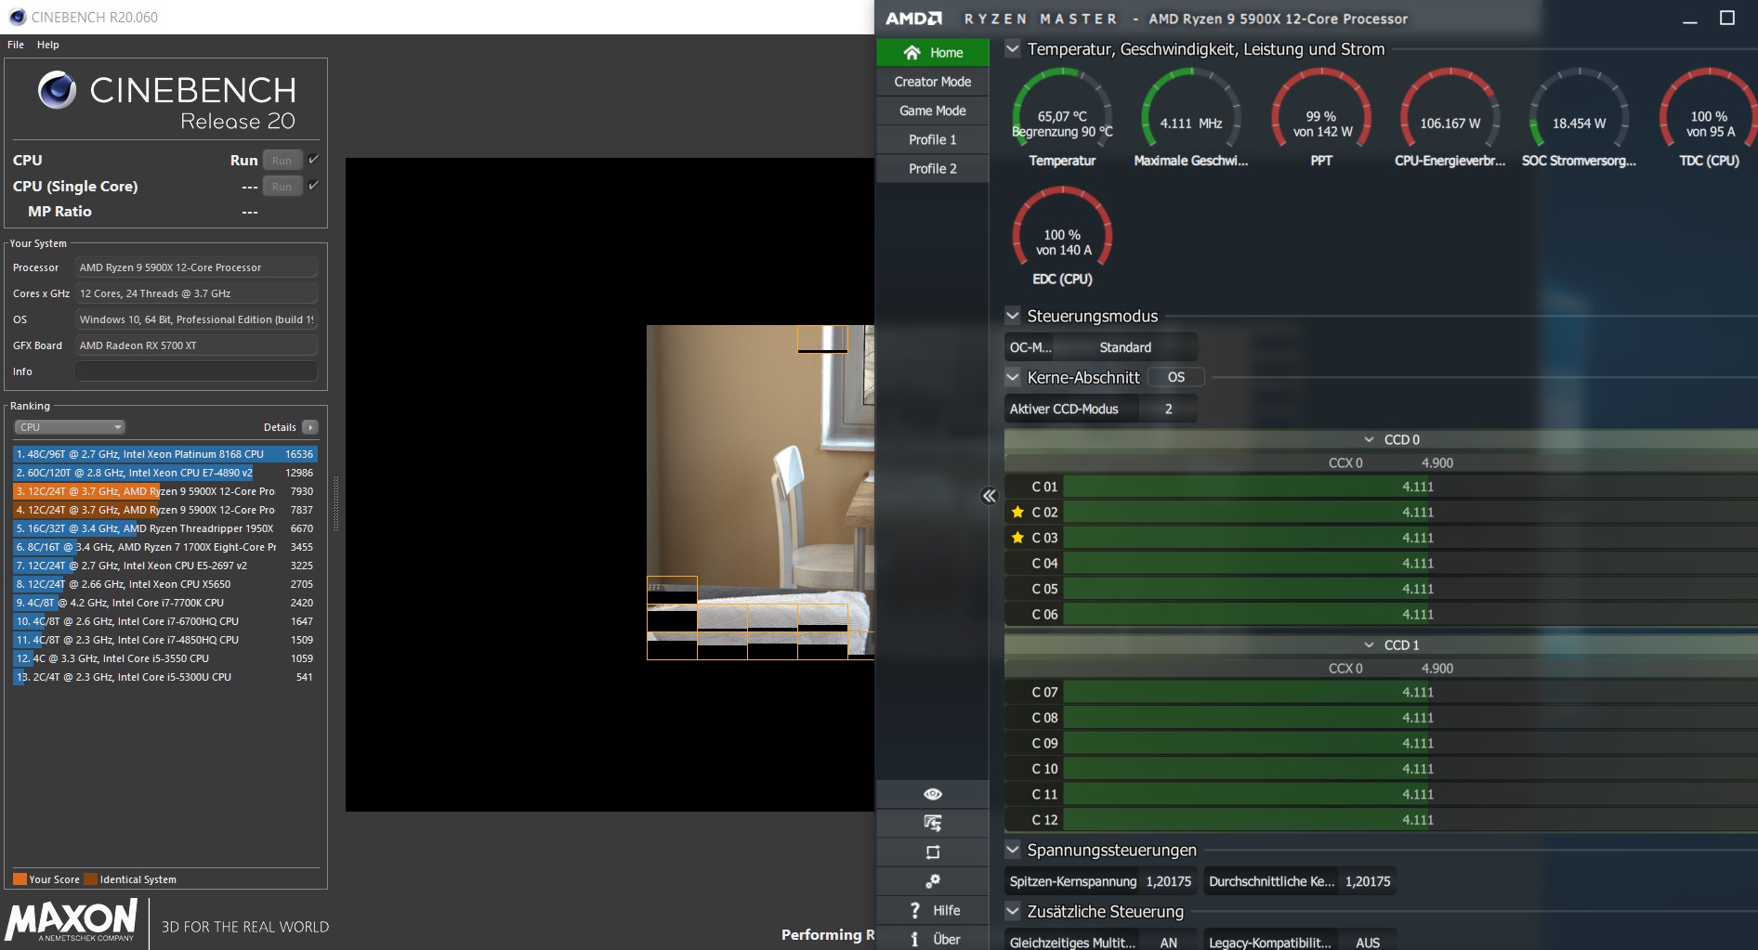Click the Cinebench logo sphere icon
Screen dimensions: 1758x950
pos(58,90)
